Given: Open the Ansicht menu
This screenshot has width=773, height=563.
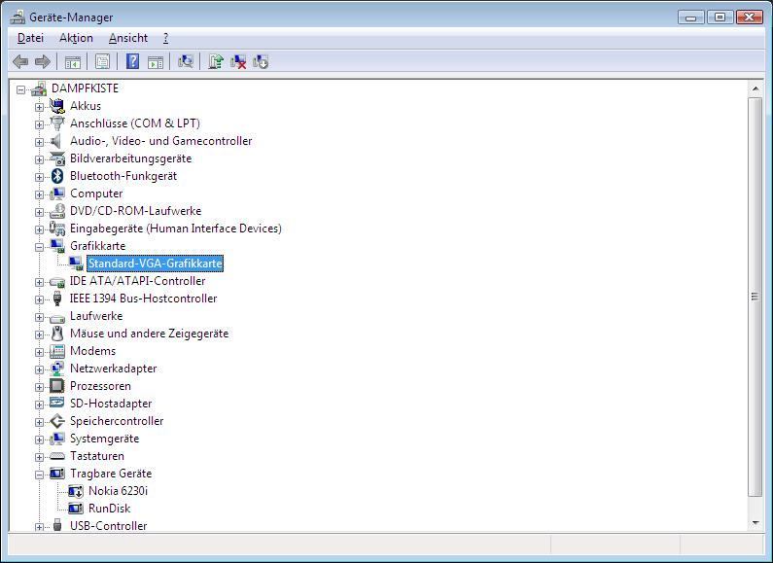Looking at the screenshot, I should point(128,38).
